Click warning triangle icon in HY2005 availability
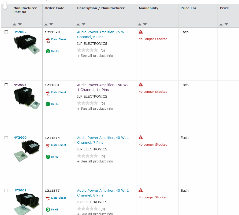 [141, 84]
